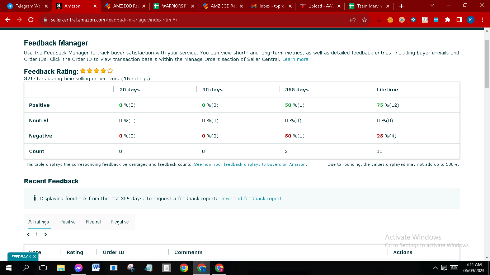Open Messenger from the taskbar
490x275 pixels.
coord(78,268)
